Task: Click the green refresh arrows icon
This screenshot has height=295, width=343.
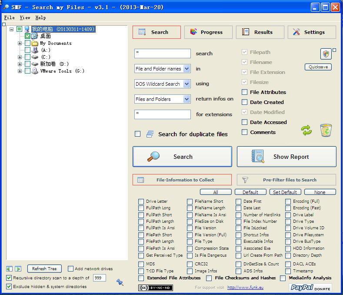Action: tap(306, 130)
